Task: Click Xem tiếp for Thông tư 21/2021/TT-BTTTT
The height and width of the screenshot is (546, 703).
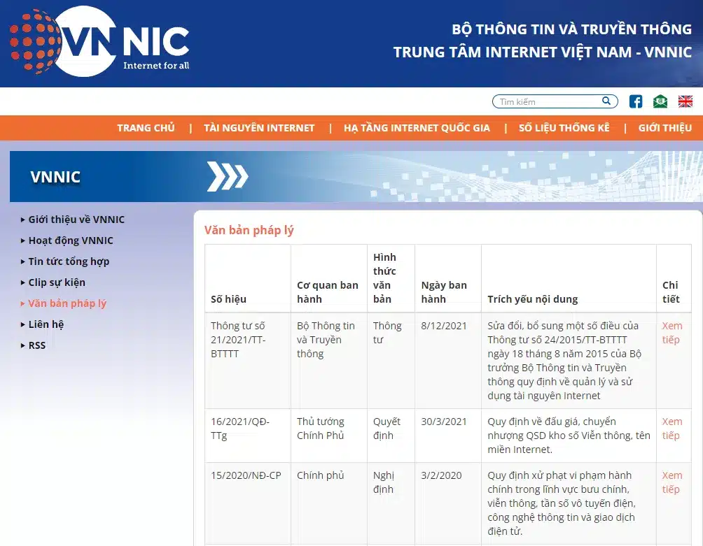Action: click(x=672, y=333)
